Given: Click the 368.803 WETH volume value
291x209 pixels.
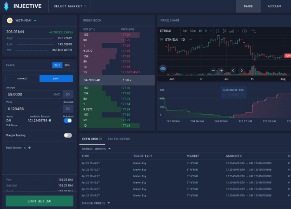Looking at the screenshot, I should (x=62, y=50).
